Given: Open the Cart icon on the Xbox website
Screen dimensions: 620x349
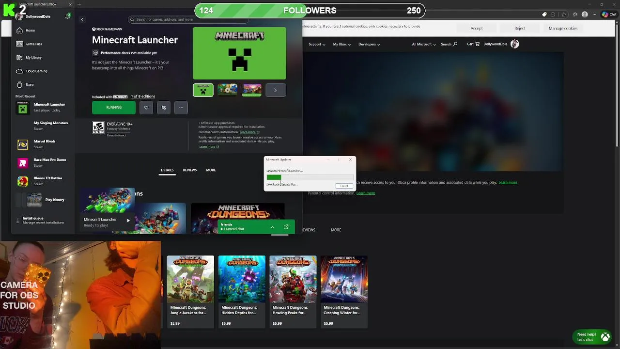Looking at the screenshot, I should (473, 44).
